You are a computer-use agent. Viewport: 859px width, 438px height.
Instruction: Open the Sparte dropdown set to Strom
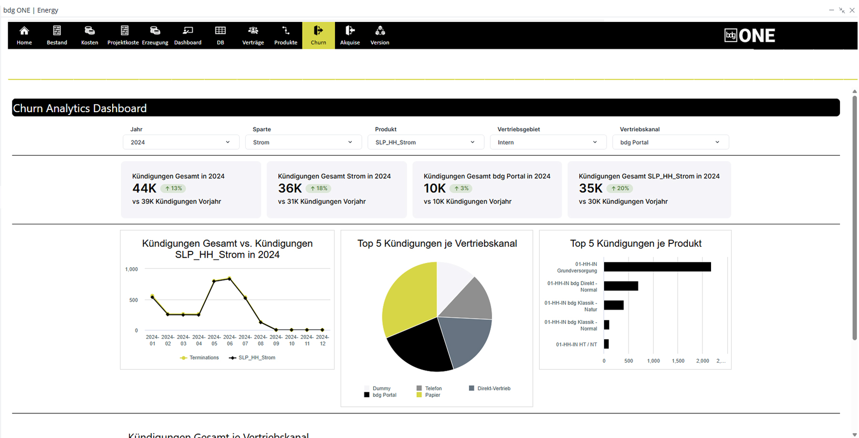coord(303,142)
